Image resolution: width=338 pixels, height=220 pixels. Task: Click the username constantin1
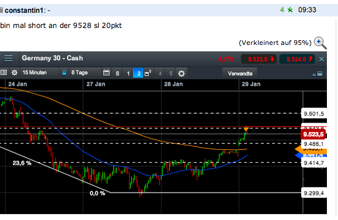coord(24,10)
